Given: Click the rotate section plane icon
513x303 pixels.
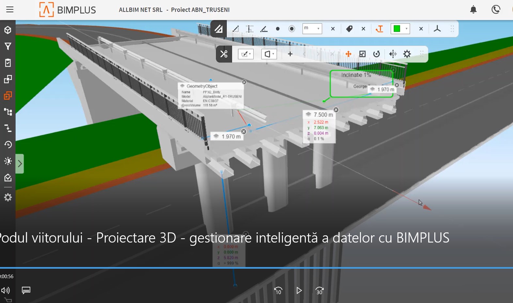Looking at the screenshot, I should [x=377, y=54].
